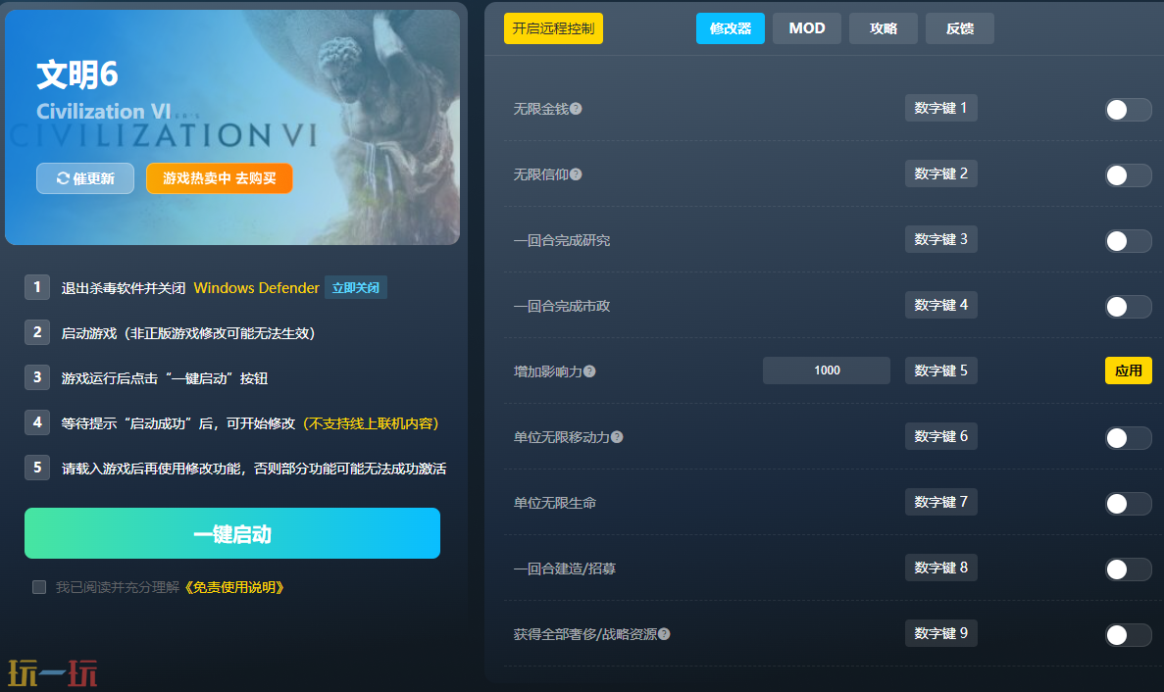The height and width of the screenshot is (692, 1164).
Task: Click the 数字键 8 hotkey box
Action: coord(940,568)
